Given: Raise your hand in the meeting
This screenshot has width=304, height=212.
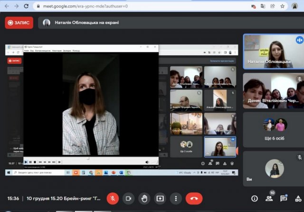Looking at the screenshot, I should [144, 198].
